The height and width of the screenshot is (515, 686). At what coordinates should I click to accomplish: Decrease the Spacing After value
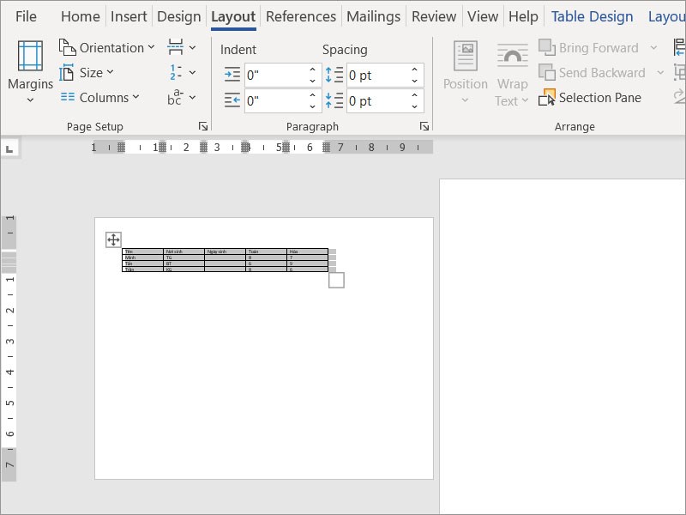415,106
